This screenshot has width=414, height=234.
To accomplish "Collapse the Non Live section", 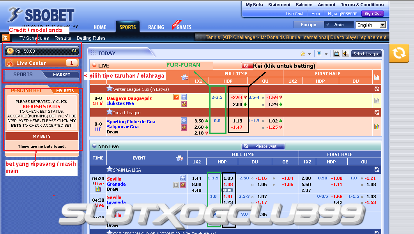I will point(94,146).
